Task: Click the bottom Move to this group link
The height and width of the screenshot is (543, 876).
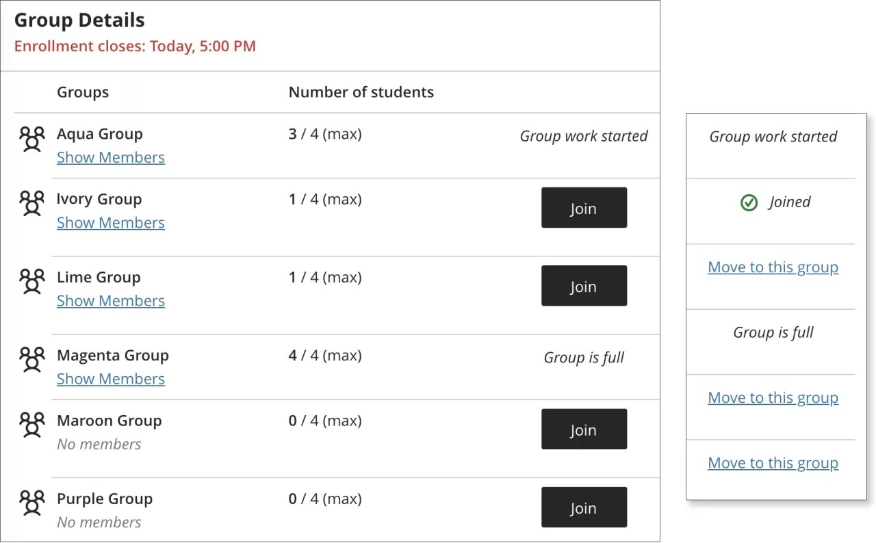Action: coord(773,462)
